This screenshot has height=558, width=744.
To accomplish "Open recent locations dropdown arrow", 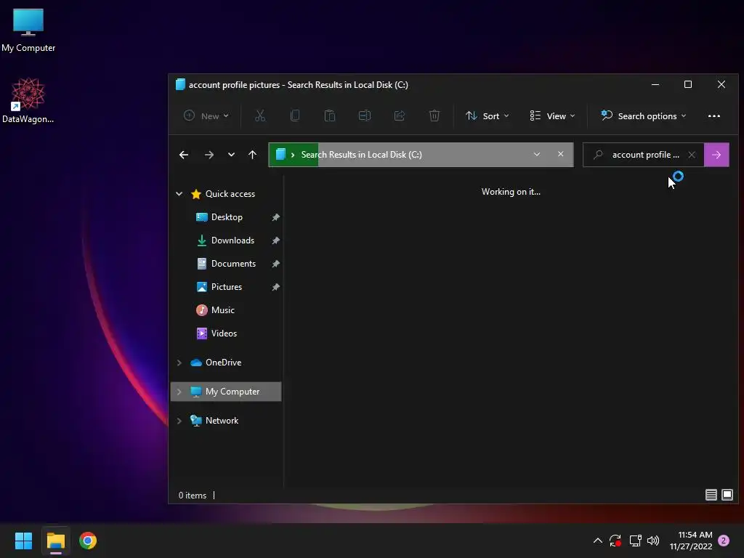I will click(231, 155).
